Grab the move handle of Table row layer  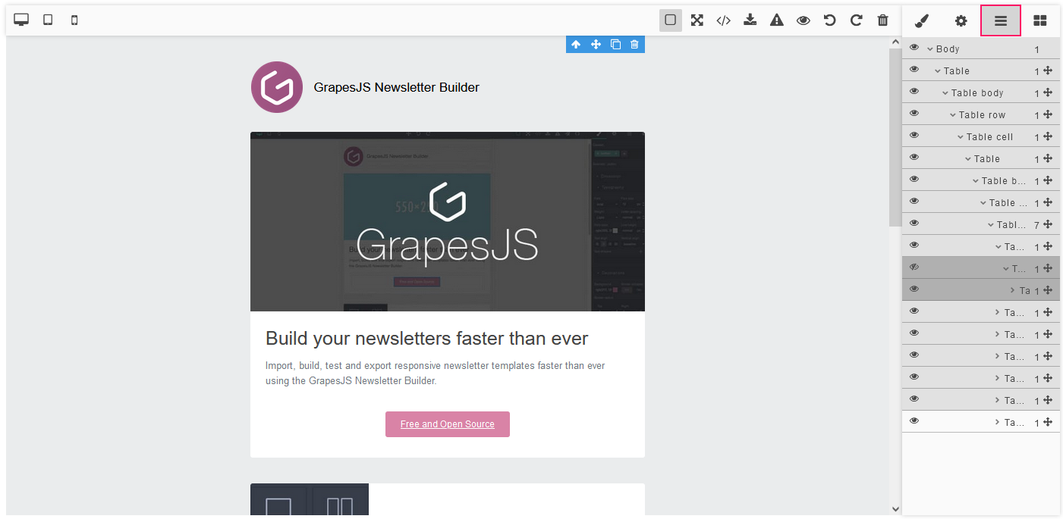click(1048, 114)
